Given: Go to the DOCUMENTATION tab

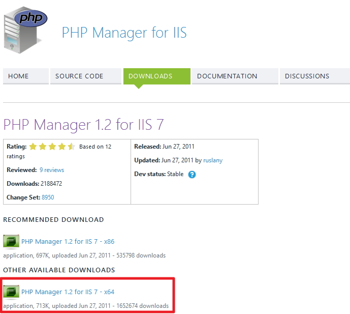Looking at the screenshot, I should click(235, 76).
